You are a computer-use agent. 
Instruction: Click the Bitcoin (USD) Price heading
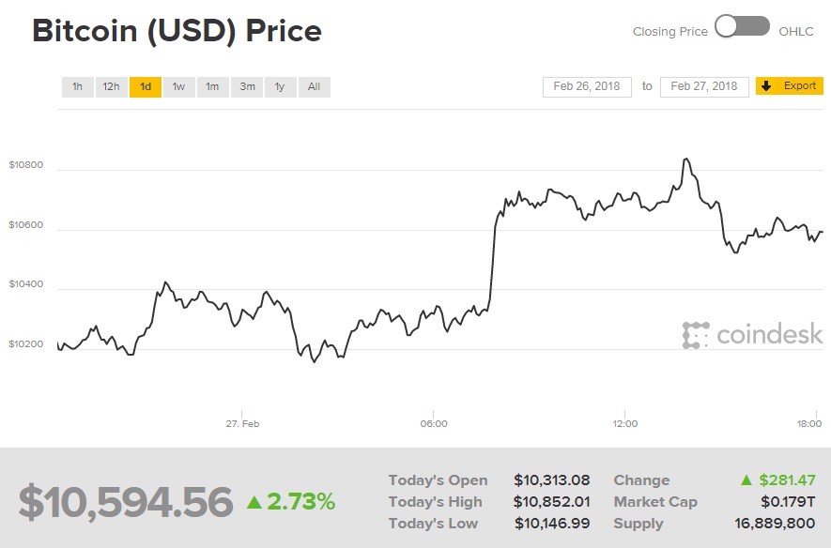click(x=177, y=31)
